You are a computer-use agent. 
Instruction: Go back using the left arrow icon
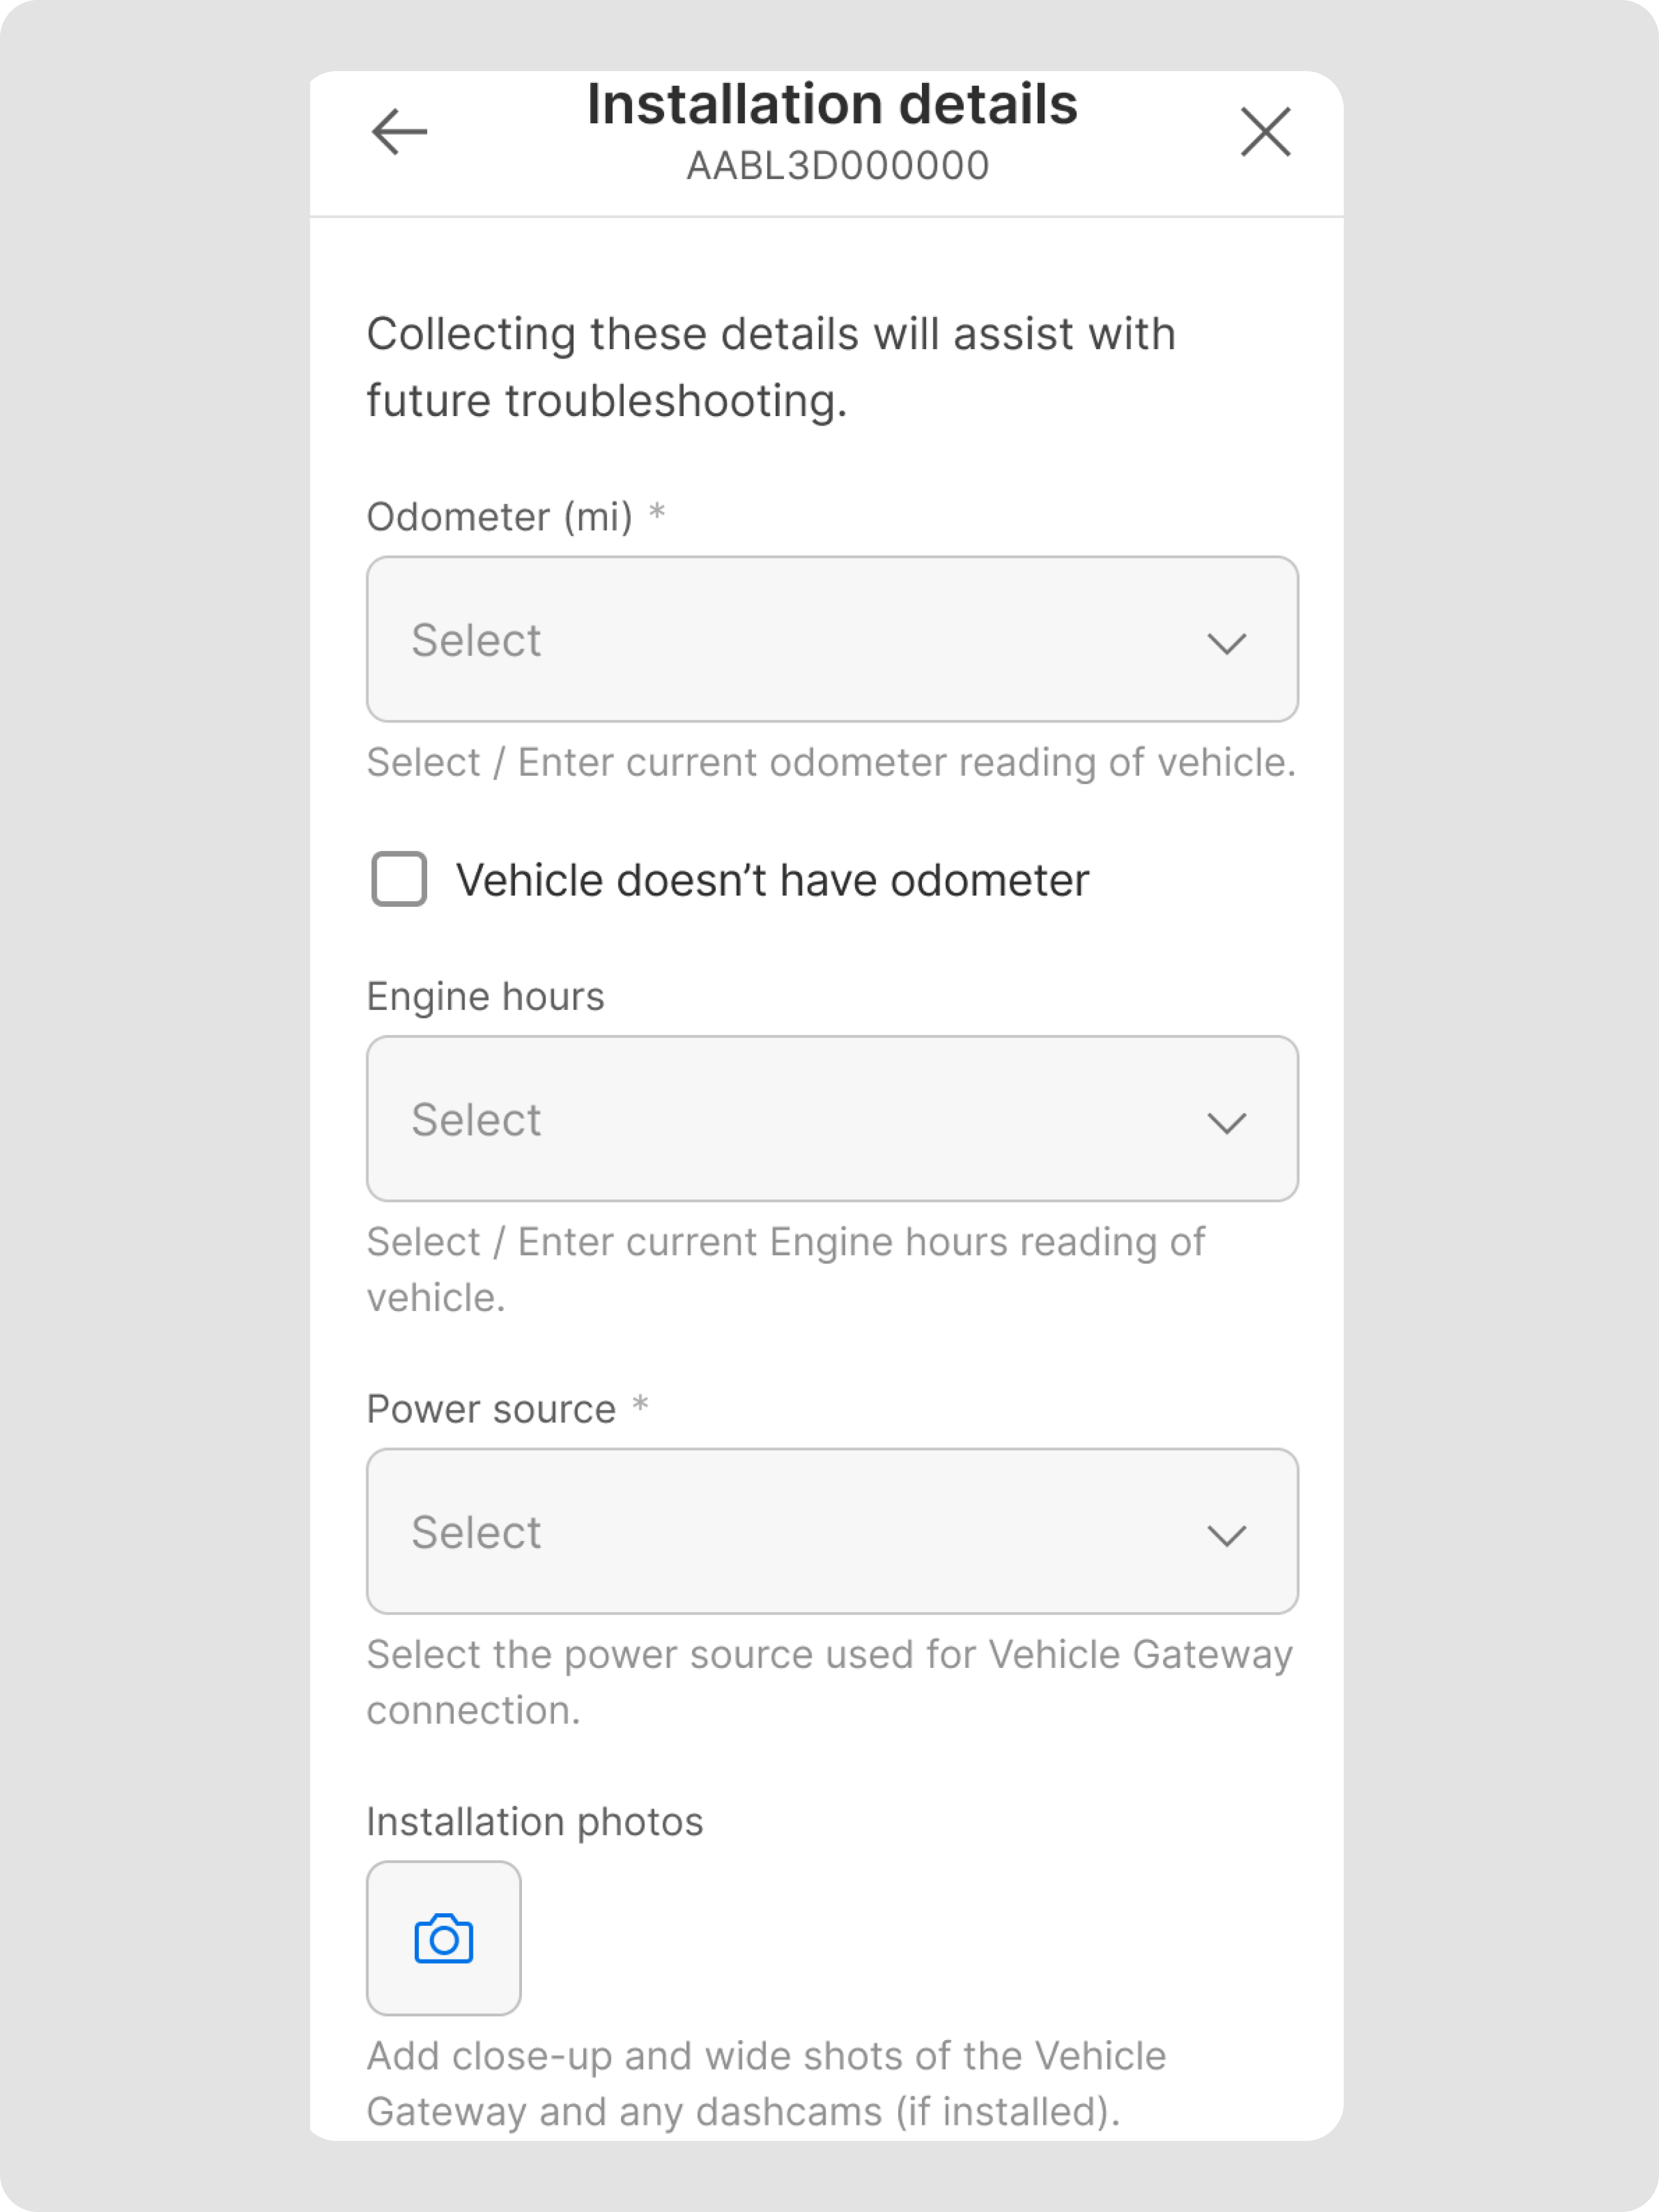pyautogui.click(x=399, y=132)
